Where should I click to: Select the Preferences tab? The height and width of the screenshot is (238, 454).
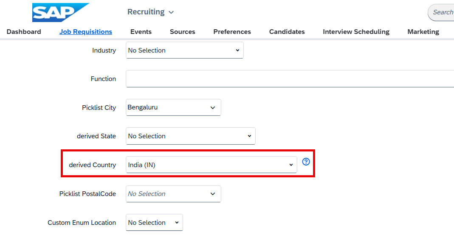pyautogui.click(x=232, y=32)
